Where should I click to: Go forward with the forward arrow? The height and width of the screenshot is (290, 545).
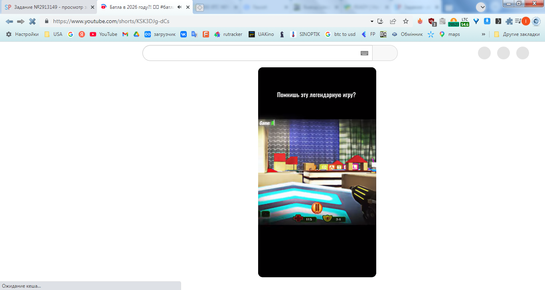click(21, 21)
